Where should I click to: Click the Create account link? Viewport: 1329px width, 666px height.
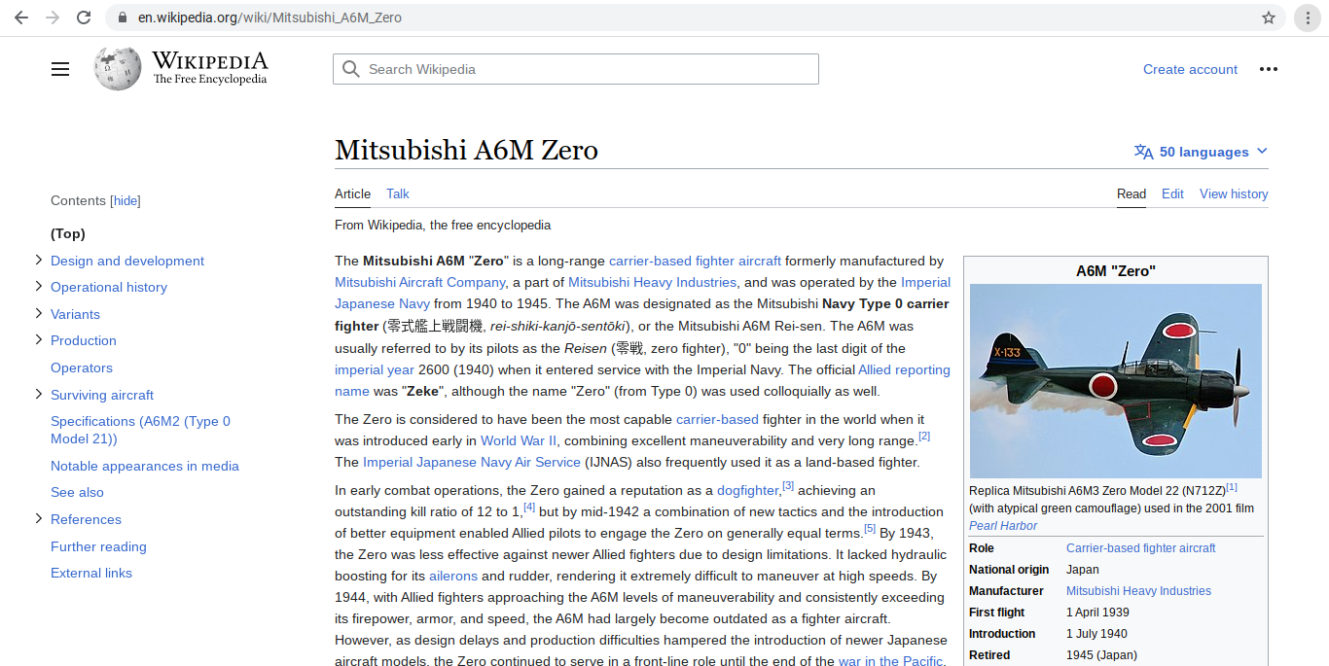pyautogui.click(x=1190, y=69)
